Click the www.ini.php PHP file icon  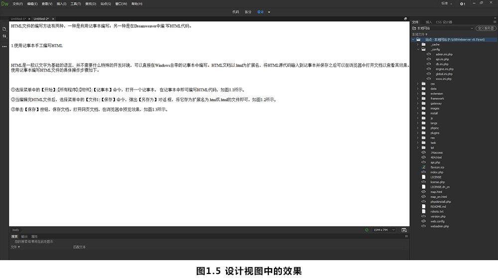pyautogui.click(x=428, y=78)
